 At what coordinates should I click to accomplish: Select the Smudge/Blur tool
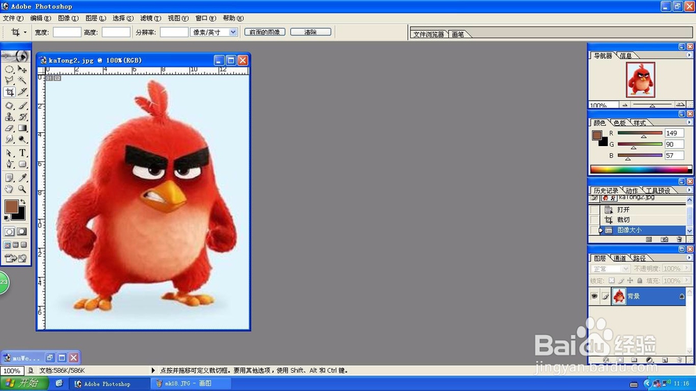[9, 139]
